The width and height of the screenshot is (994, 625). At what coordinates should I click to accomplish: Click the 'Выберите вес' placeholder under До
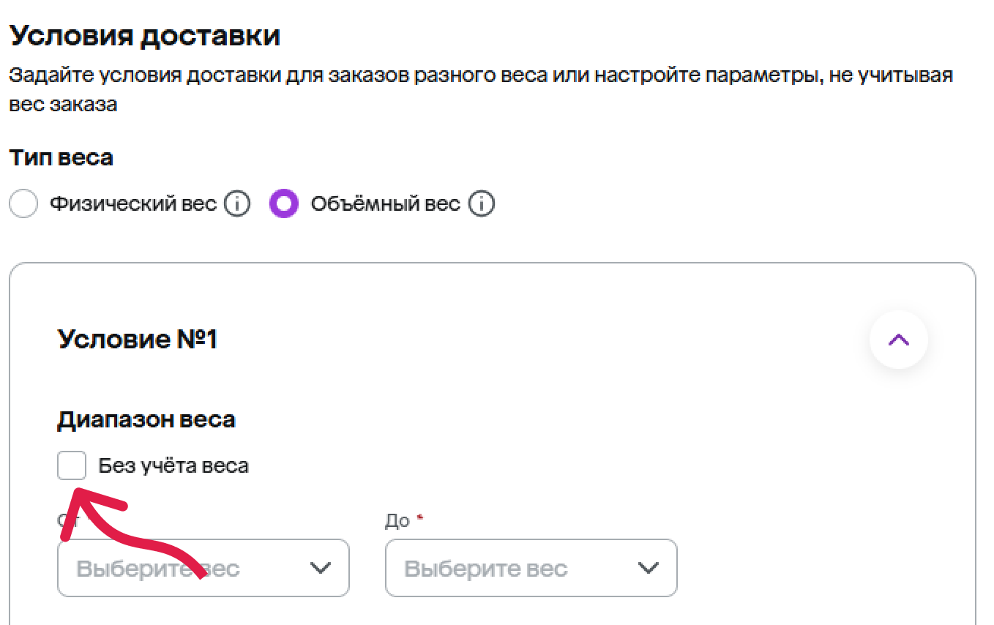486,569
